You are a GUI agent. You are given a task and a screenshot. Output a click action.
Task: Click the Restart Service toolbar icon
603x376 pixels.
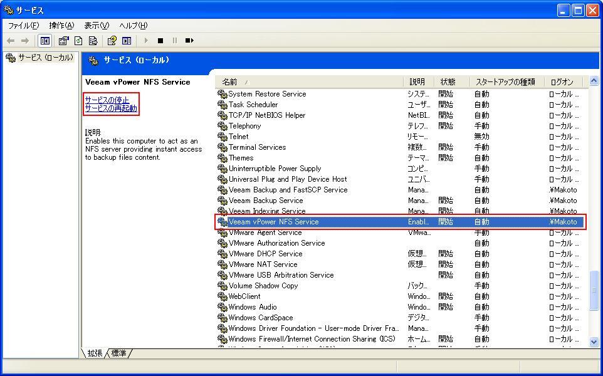click(189, 40)
